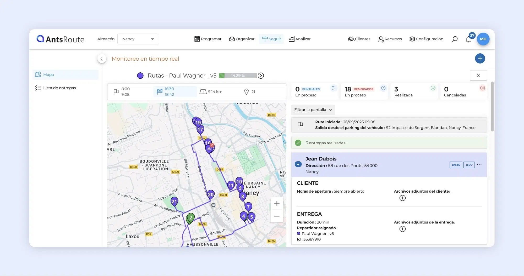Open Lista de entregas in sidebar
Image resolution: width=524 pixels, height=276 pixels.
click(59, 88)
